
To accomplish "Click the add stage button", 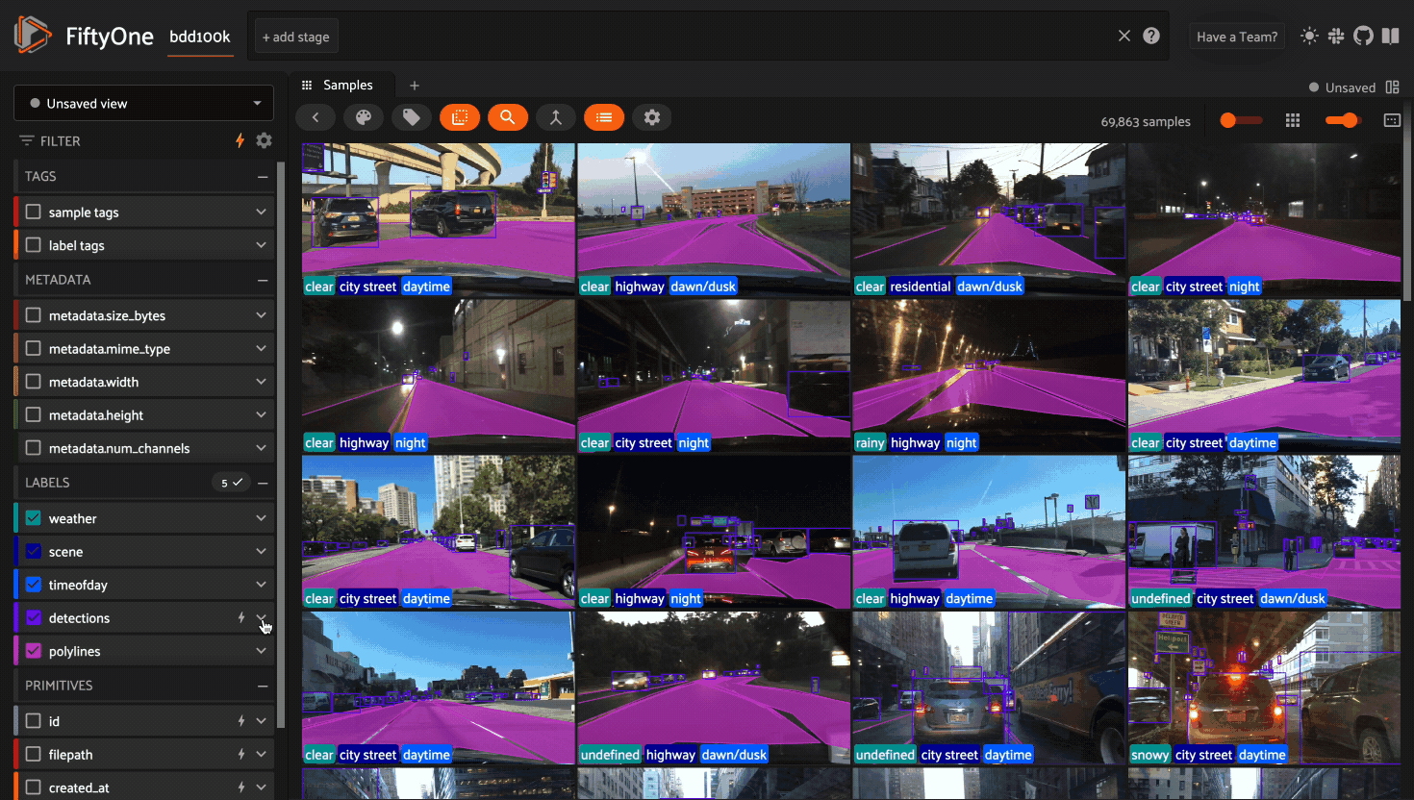I will pyautogui.click(x=296, y=37).
